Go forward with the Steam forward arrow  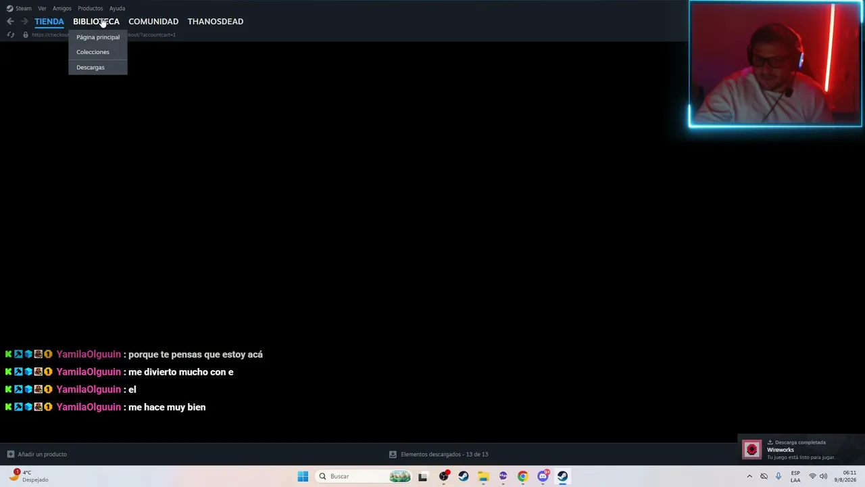click(x=24, y=22)
